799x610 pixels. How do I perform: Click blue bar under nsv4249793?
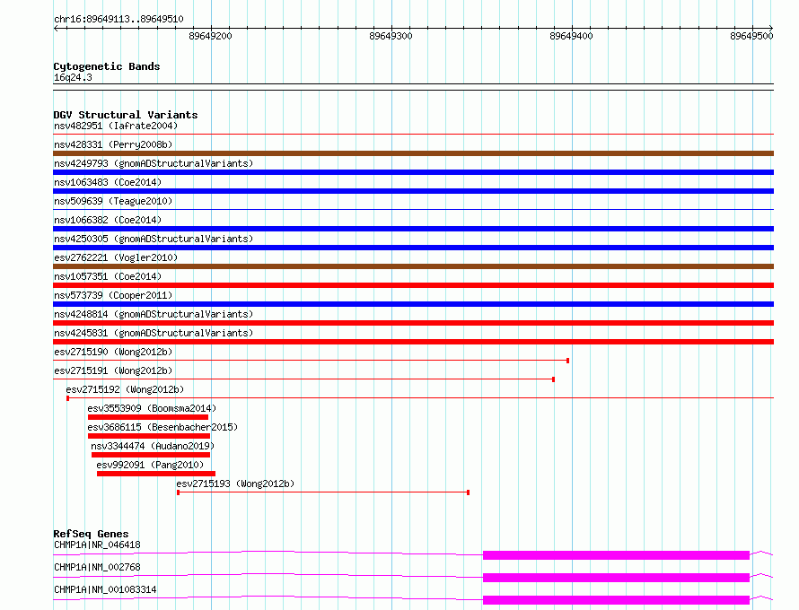coord(413,172)
